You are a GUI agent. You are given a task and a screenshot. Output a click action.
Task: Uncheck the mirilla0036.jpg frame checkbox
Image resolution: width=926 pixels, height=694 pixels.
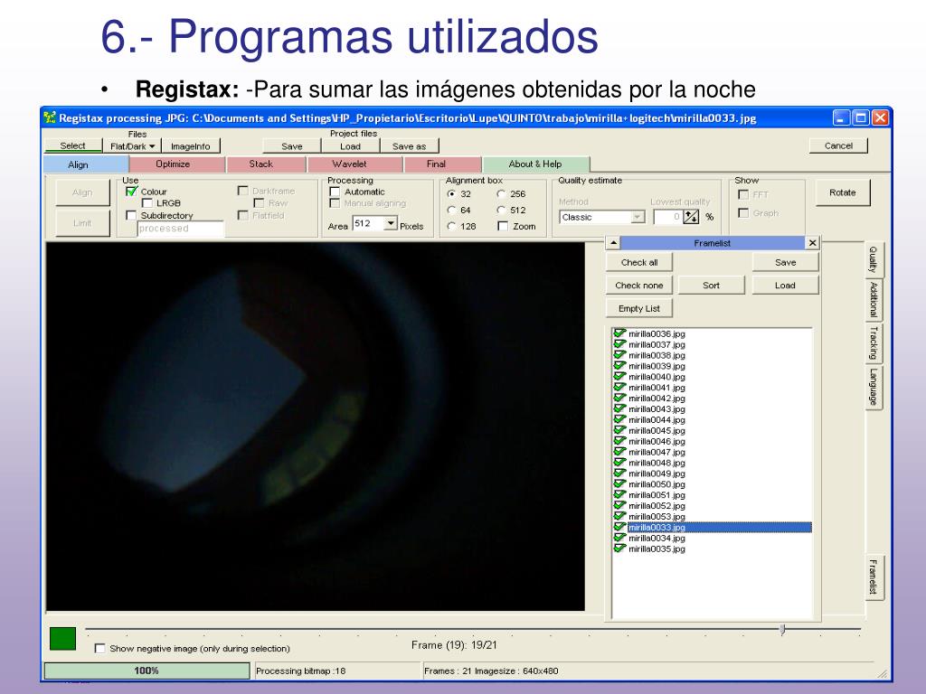click(619, 333)
